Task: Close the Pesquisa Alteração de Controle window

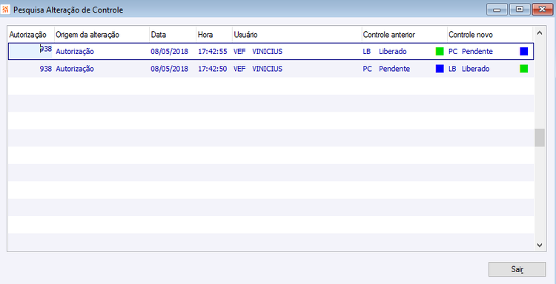Action: point(543,10)
